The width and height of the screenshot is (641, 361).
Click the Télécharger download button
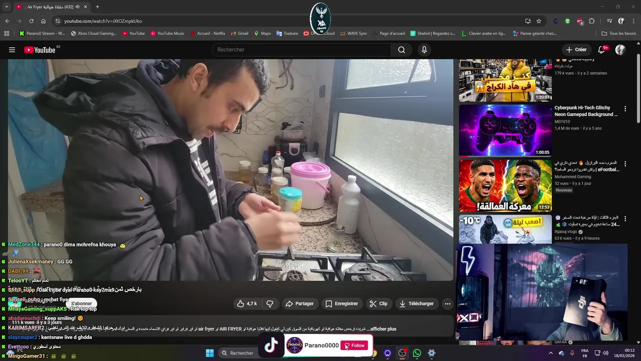pyautogui.click(x=417, y=303)
